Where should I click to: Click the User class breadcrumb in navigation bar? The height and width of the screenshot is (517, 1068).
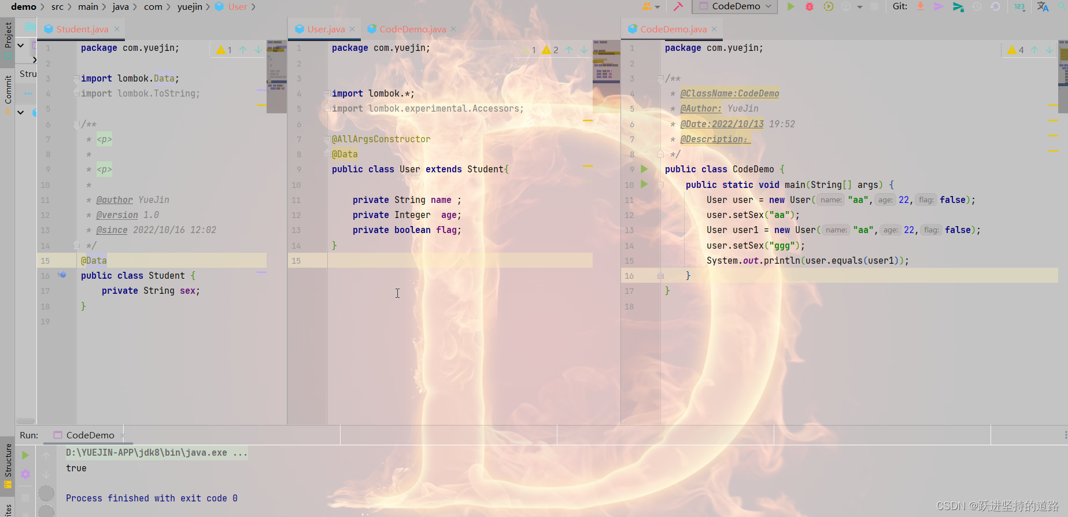tap(231, 6)
